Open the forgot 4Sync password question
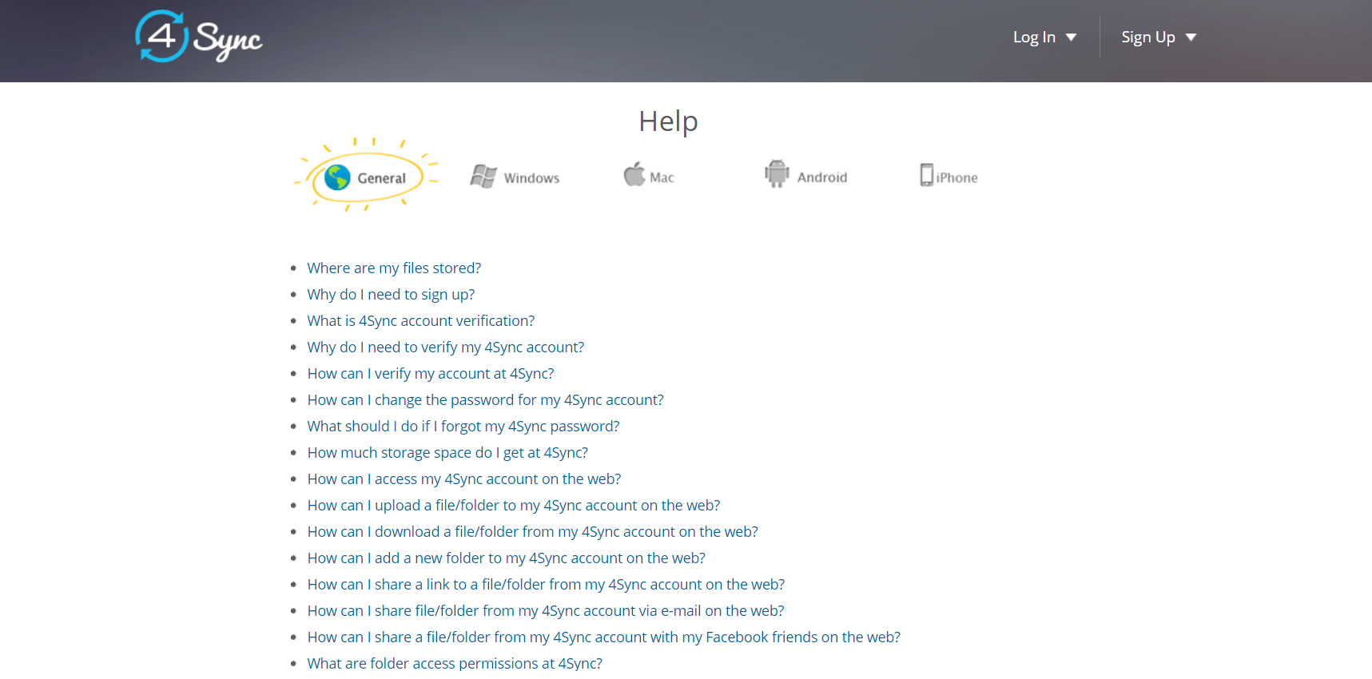The height and width of the screenshot is (679, 1372). click(463, 427)
